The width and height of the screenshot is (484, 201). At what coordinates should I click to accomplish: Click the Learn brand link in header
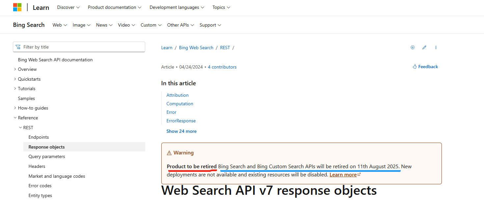tap(41, 8)
